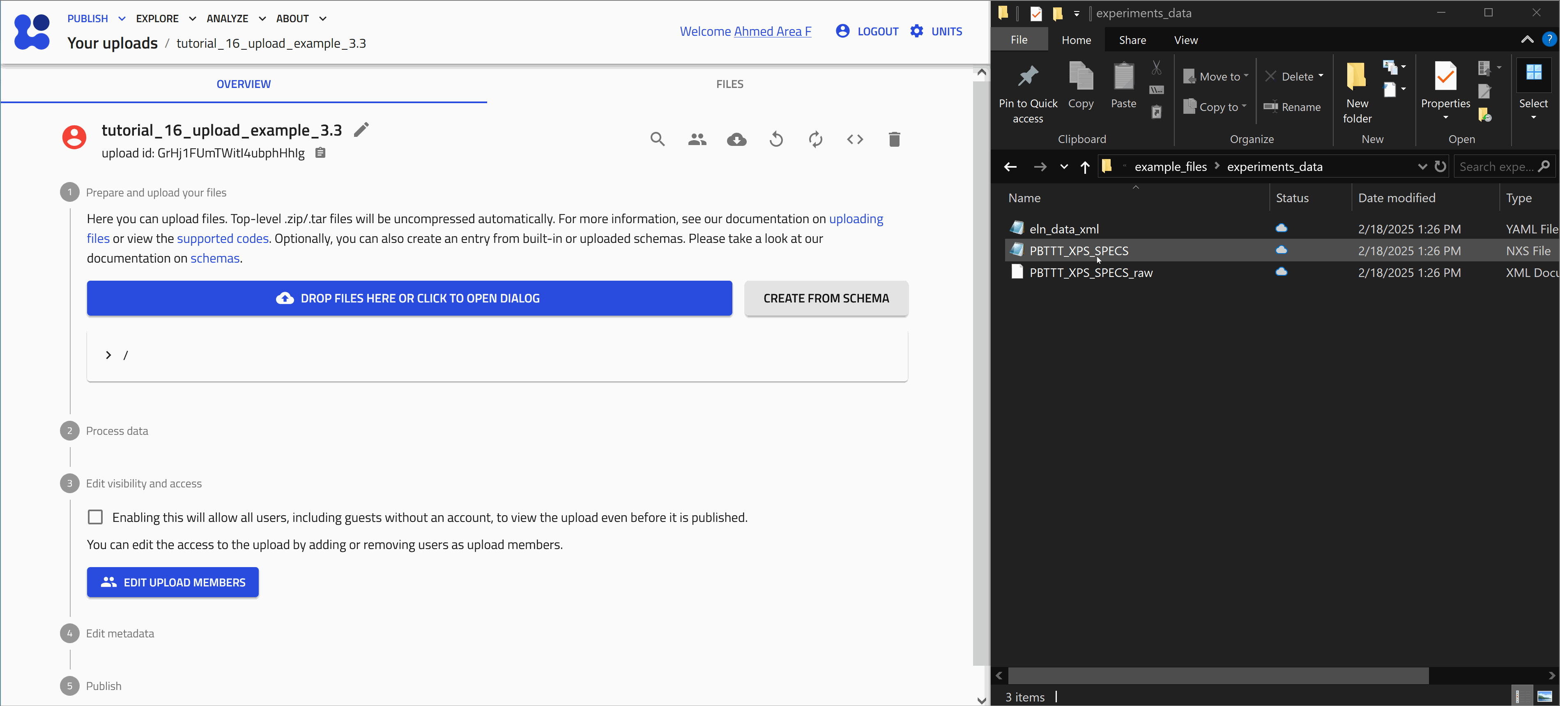Image resolution: width=1560 pixels, height=706 pixels.
Task: Click the delete upload trash icon
Action: click(x=894, y=139)
